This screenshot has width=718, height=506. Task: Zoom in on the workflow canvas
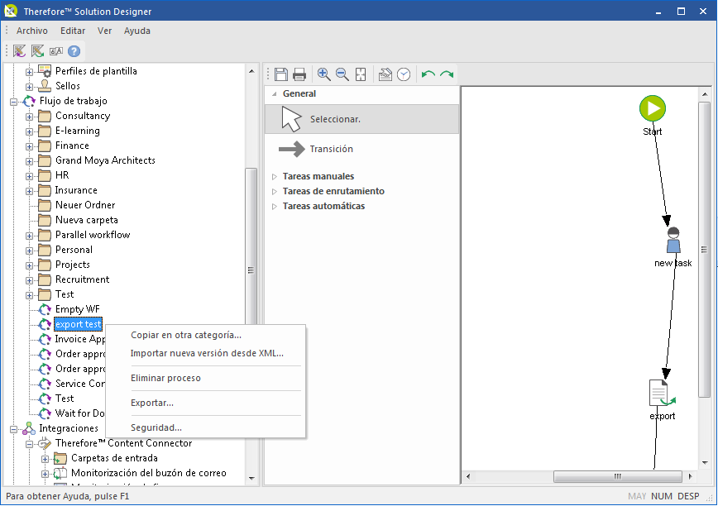coord(323,74)
